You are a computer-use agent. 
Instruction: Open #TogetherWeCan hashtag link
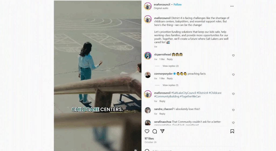[190, 96]
